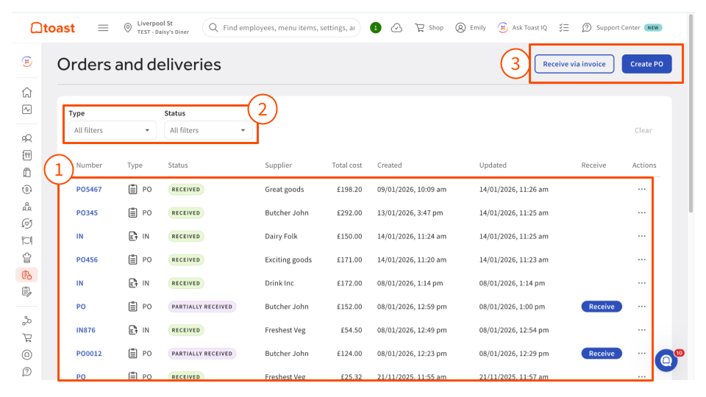The width and height of the screenshot is (706, 397).
Task: Click the green notification badge
Action: (x=376, y=28)
